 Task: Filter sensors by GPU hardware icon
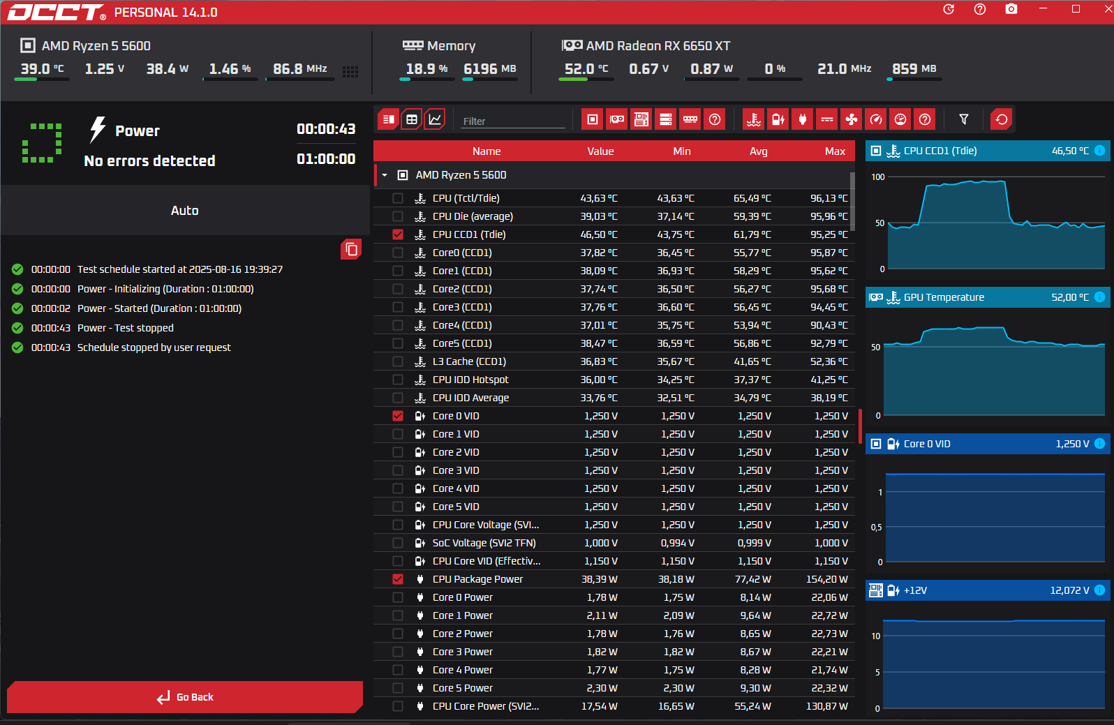point(617,119)
